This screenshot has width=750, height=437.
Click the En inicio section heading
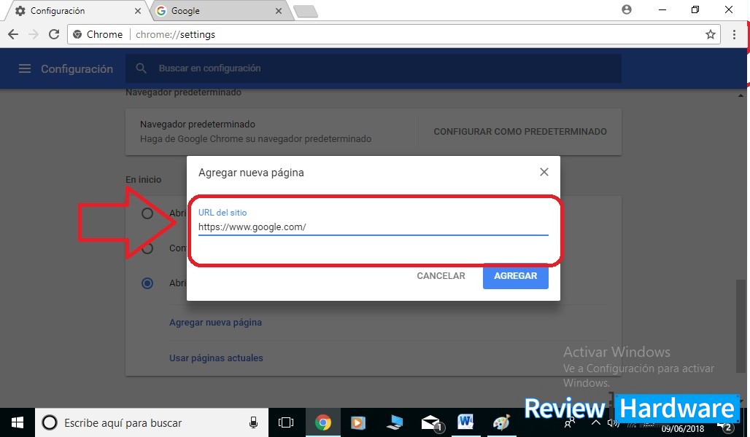click(144, 180)
